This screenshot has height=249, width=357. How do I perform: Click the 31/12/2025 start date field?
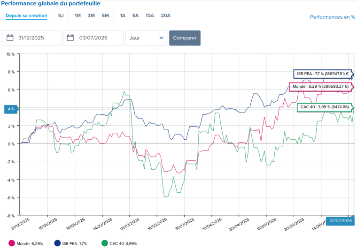coord(31,38)
